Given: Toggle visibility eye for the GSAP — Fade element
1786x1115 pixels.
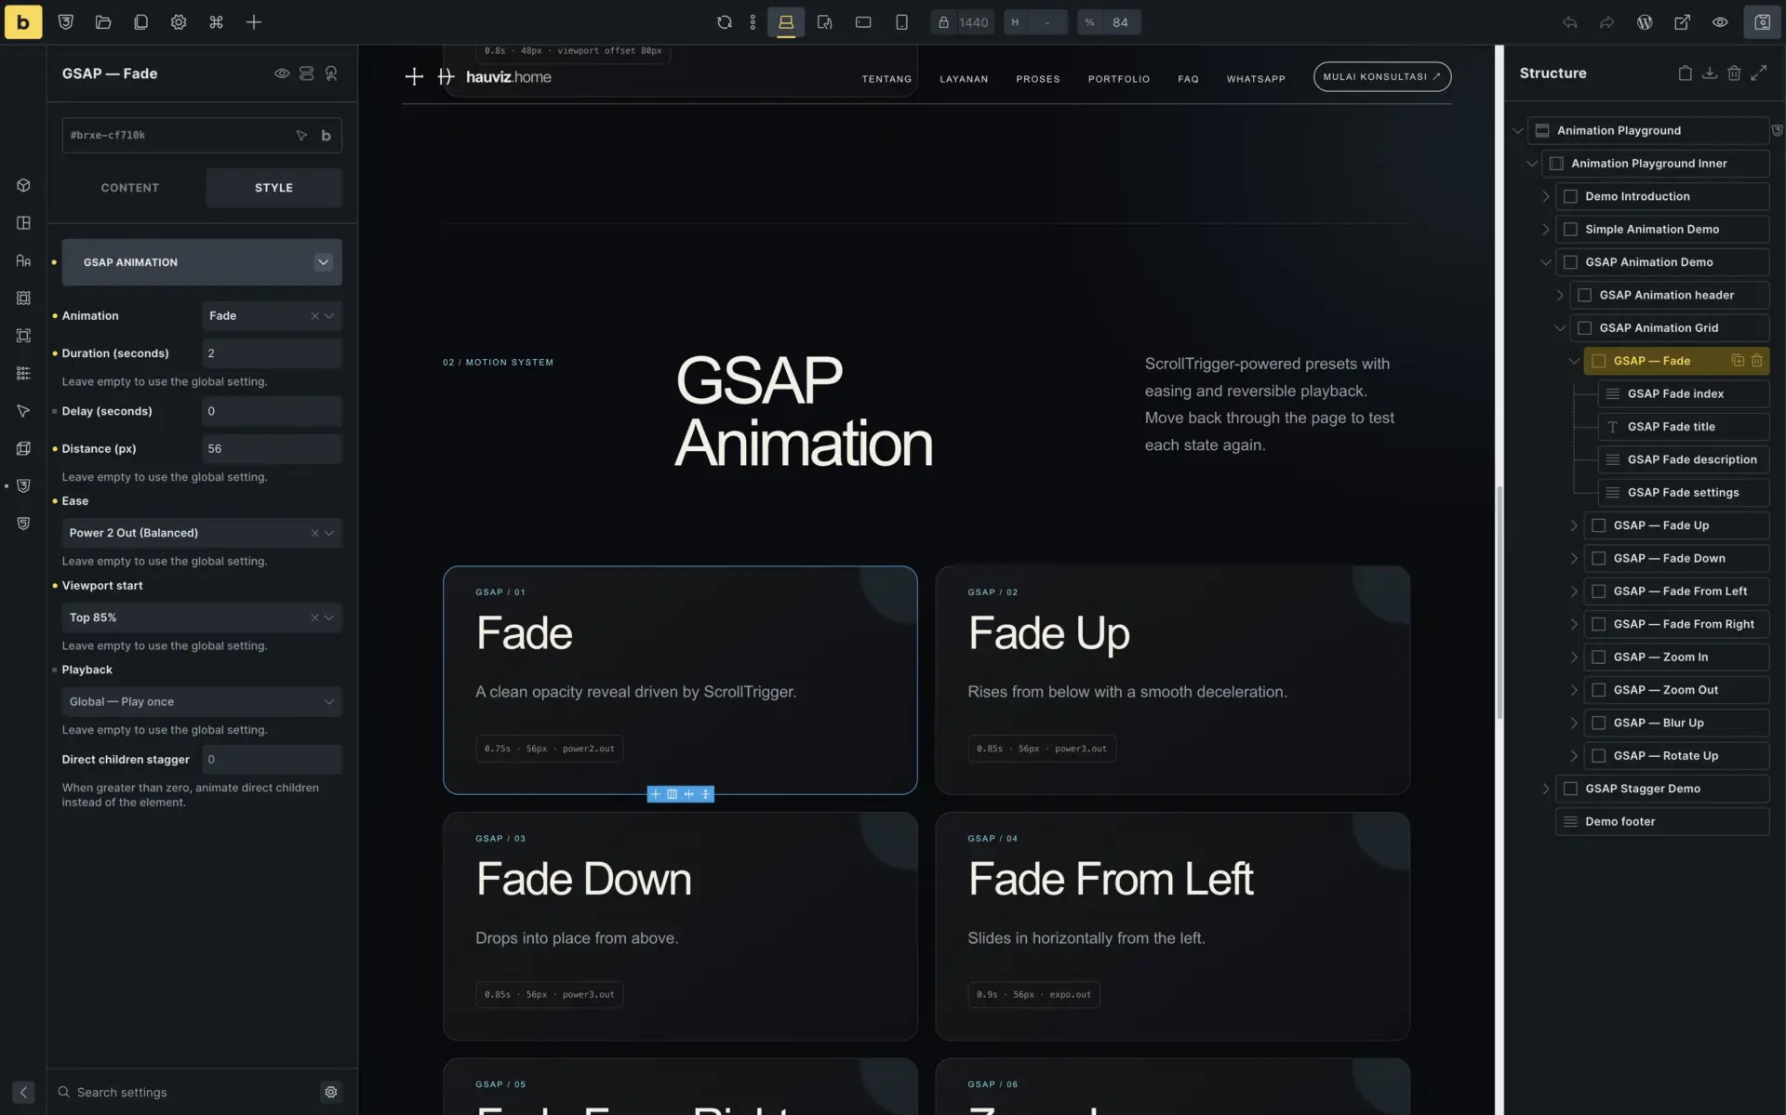Looking at the screenshot, I should tap(282, 73).
